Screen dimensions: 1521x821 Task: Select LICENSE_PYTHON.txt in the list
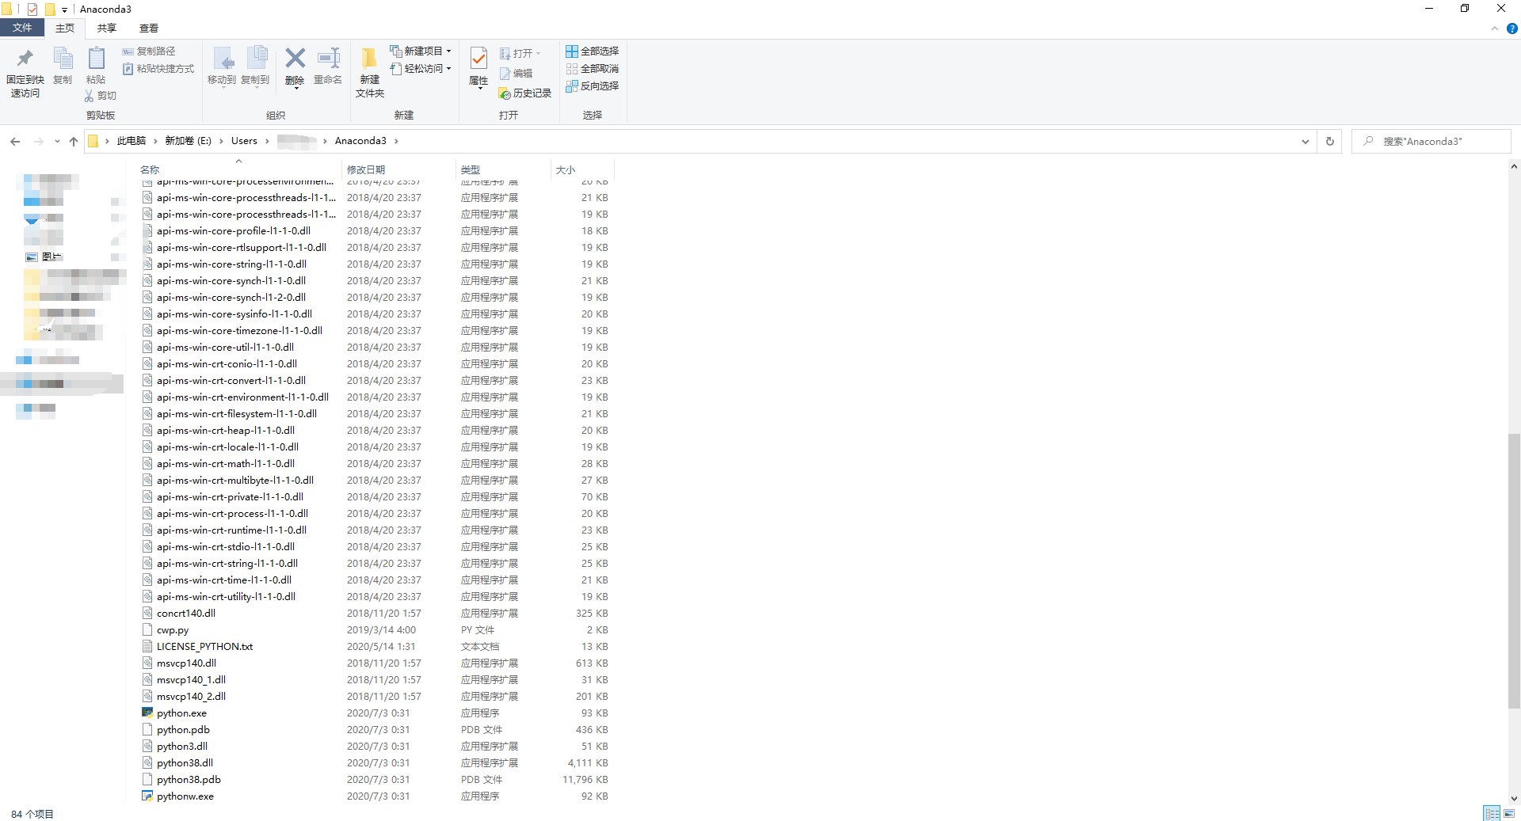[205, 647]
